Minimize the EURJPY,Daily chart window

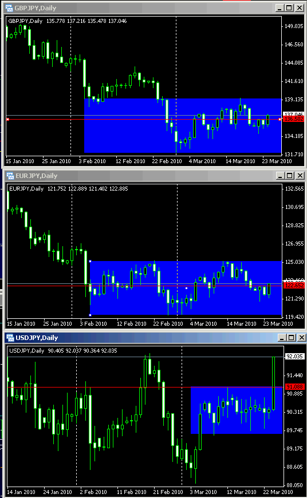click(280, 175)
